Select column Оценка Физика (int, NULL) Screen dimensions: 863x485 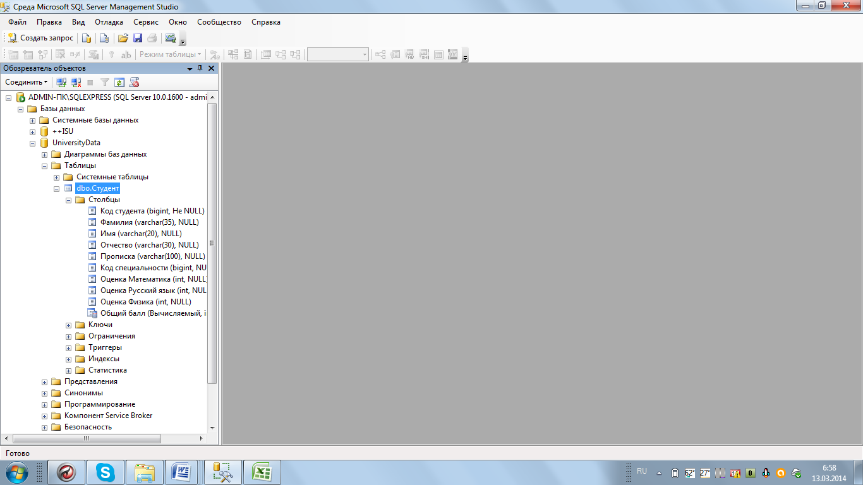(145, 302)
